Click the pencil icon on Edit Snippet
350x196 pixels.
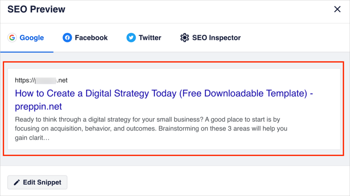[x=17, y=183]
